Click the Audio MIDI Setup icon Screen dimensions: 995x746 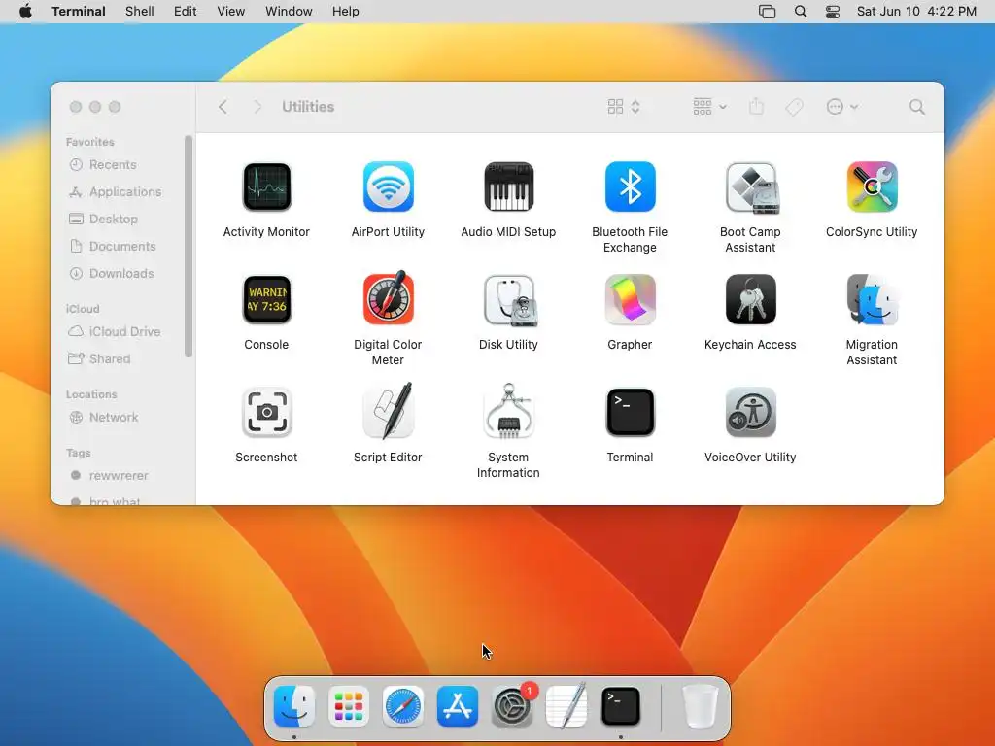point(509,186)
